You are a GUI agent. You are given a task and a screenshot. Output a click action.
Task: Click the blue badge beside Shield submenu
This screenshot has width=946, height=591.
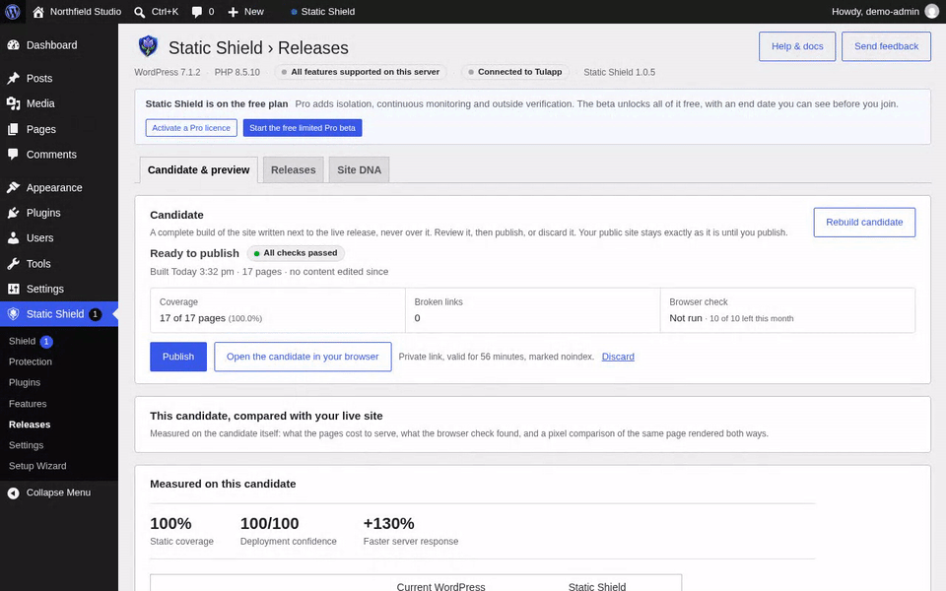46,342
